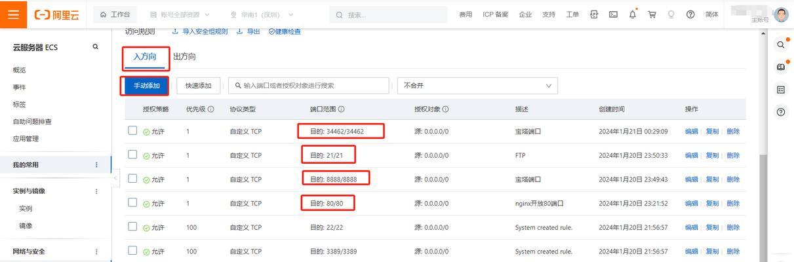The height and width of the screenshot is (262, 794).
Task: Click the scrollbar up arrow
Action: tap(763, 33)
